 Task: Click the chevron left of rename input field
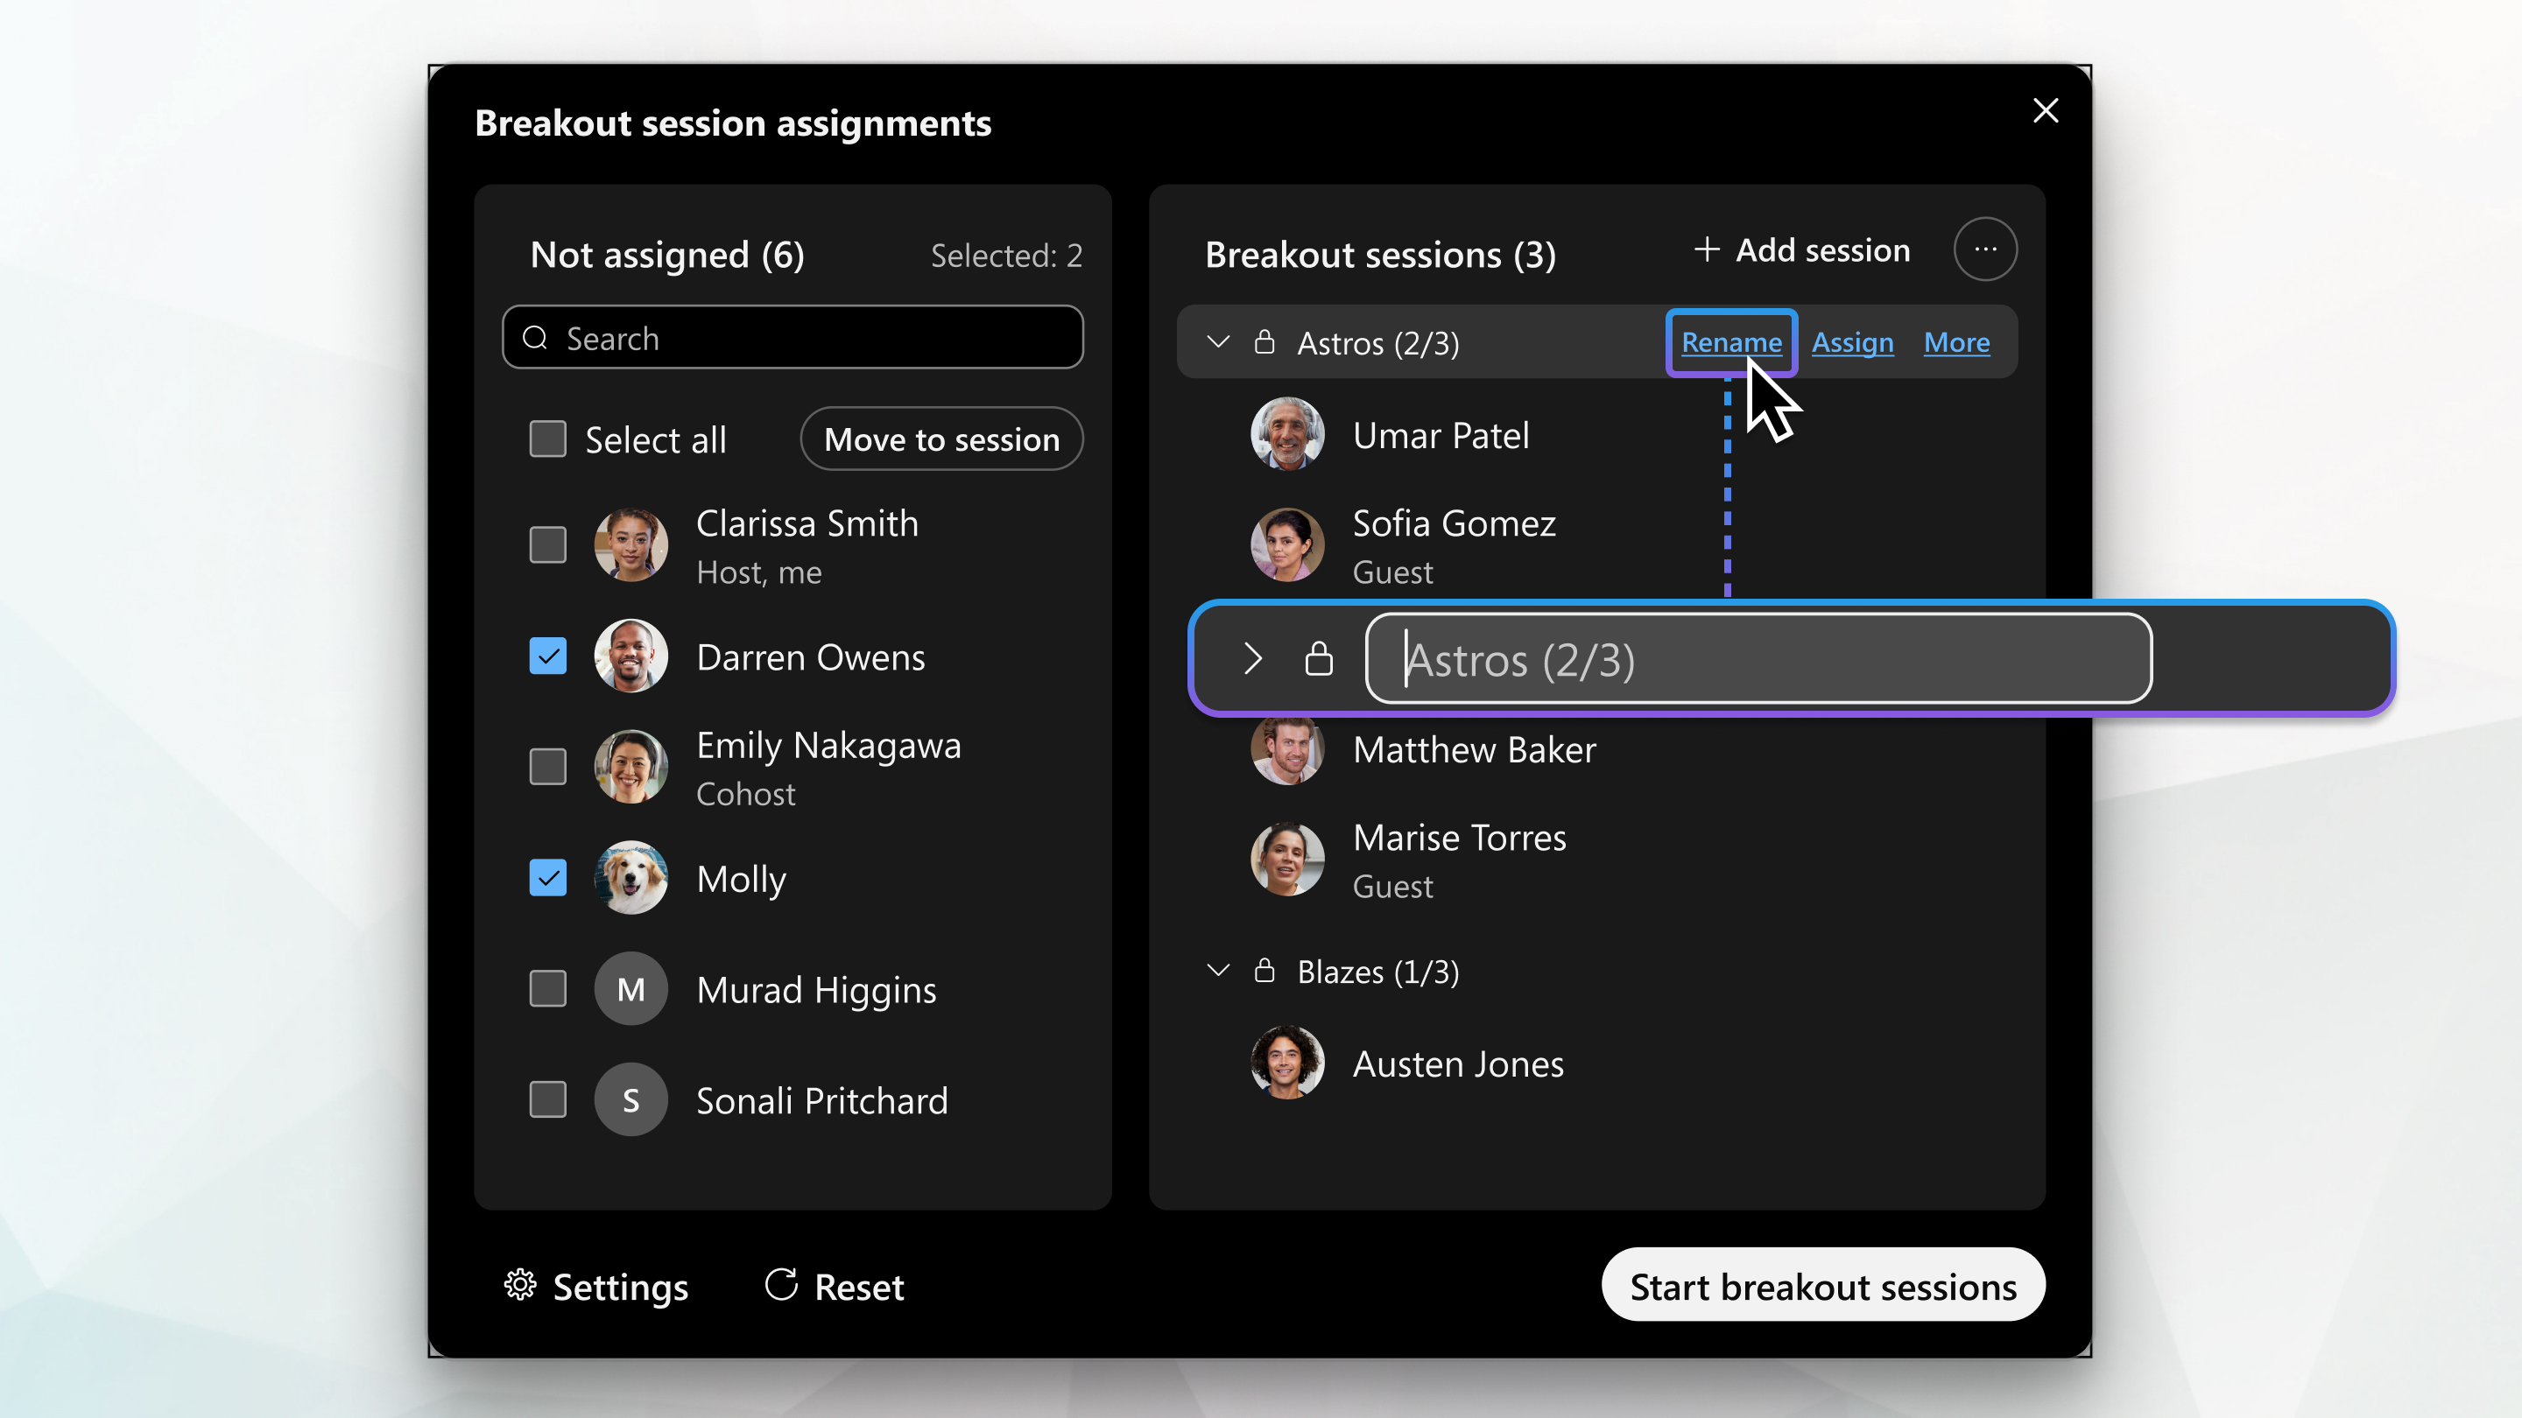[x=1250, y=658]
